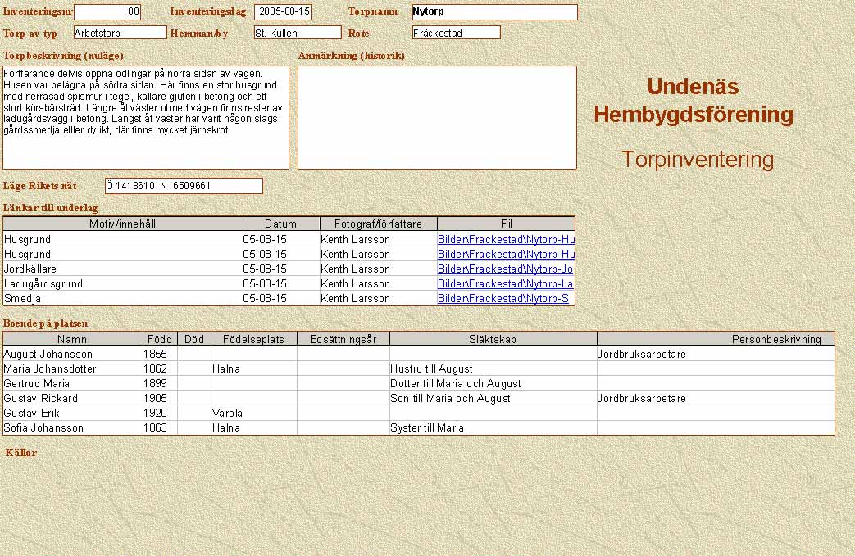
Task: Click the Bosättningsår column header
Action: [x=343, y=339]
